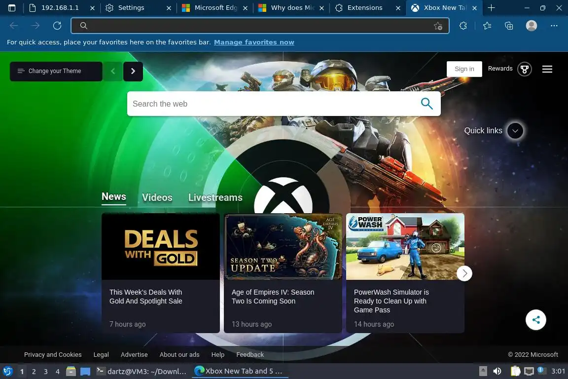Click the Rewards medal icon
Screen dimensions: 568x379
(525, 69)
